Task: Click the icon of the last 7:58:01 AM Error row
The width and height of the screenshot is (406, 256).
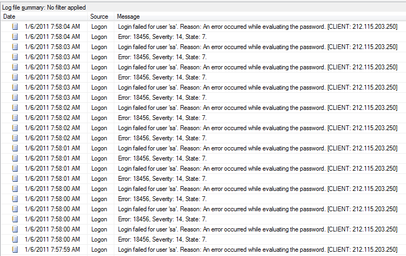Action: (x=15, y=179)
